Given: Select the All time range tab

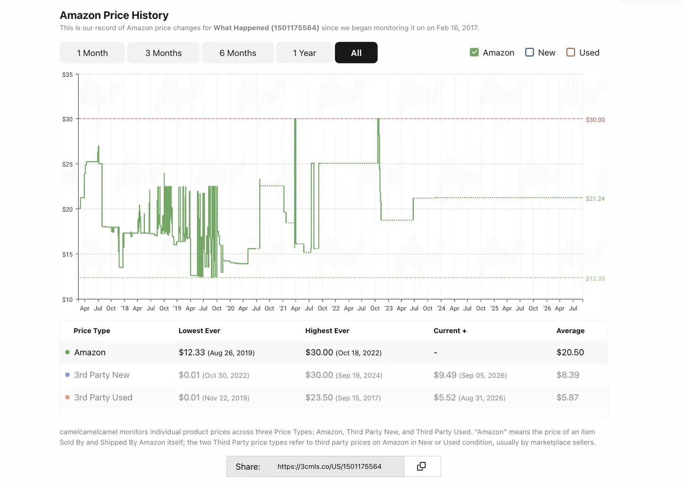Looking at the screenshot, I should pyautogui.click(x=356, y=53).
